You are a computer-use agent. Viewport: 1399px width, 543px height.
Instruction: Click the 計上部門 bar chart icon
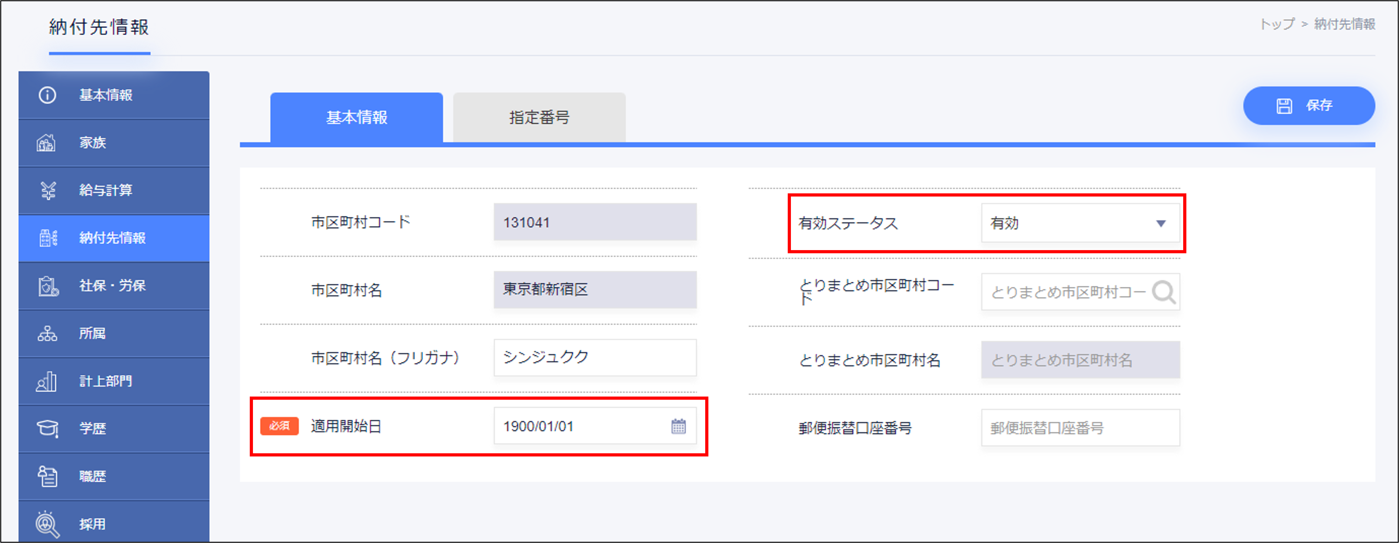coord(47,381)
